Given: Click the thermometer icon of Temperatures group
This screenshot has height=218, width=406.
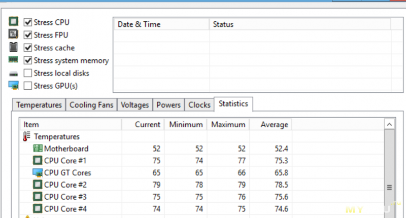Looking at the screenshot, I should point(26,136).
